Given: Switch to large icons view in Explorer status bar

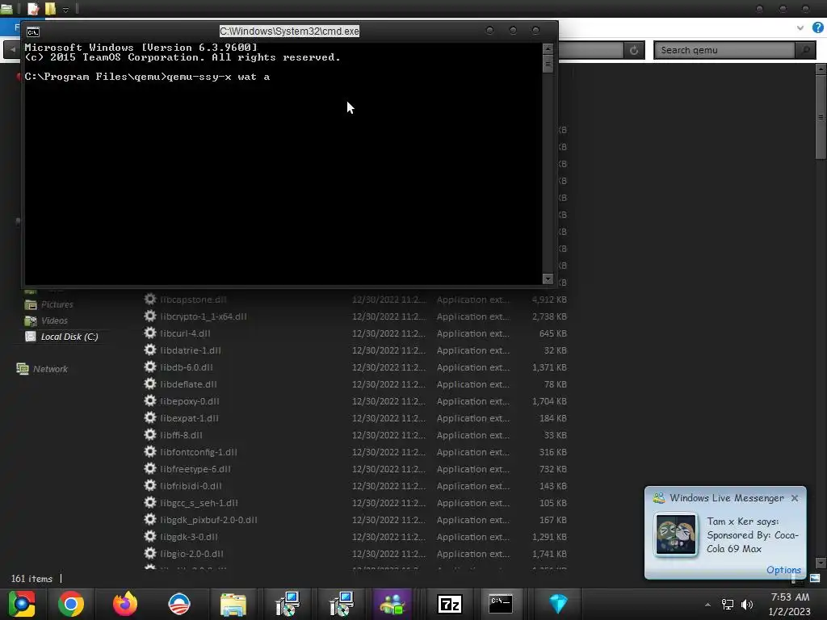Looking at the screenshot, I should (x=815, y=578).
